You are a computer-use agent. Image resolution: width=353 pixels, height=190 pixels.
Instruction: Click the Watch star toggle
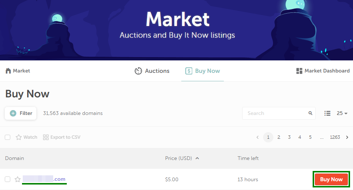click(x=19, y=137)
